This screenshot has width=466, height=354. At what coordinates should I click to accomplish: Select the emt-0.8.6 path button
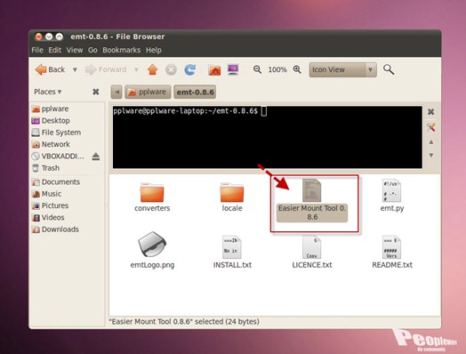(x=195, y=93)
